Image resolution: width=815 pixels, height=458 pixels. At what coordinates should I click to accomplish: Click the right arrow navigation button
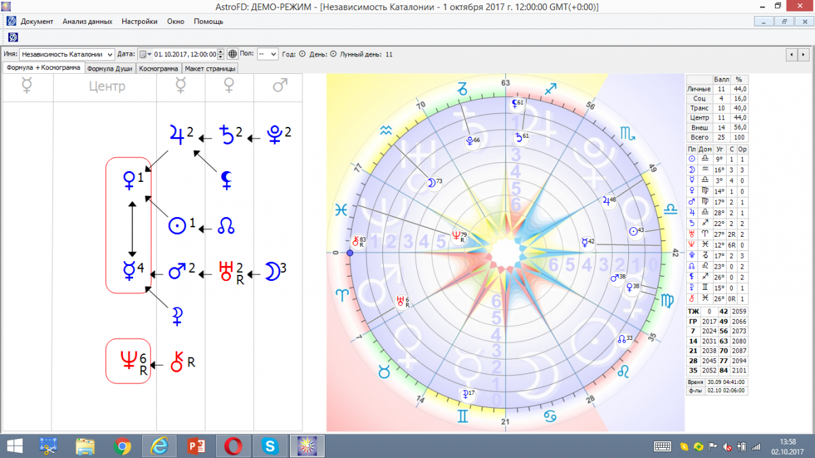[804, 54]
